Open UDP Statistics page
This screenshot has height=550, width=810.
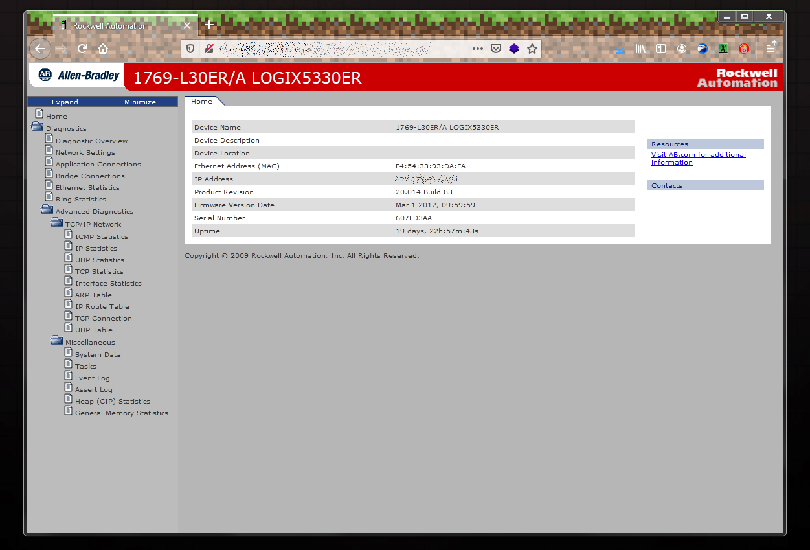[99, 260]
